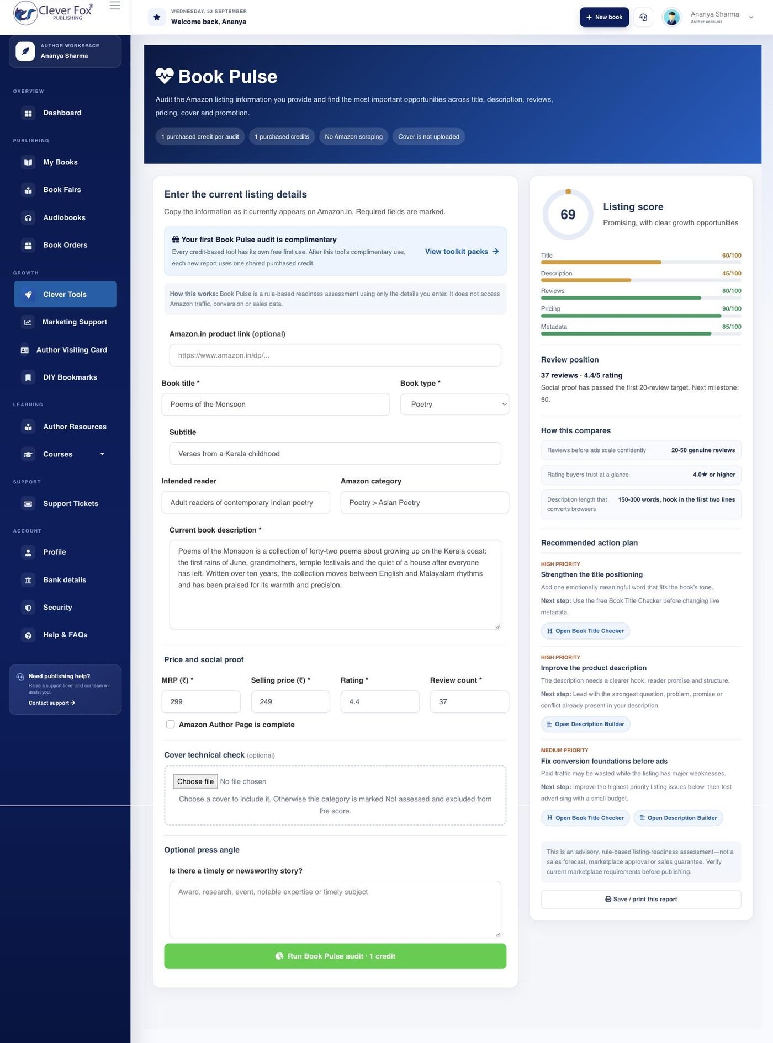Screen dimensions: 773x1043
Task: Click the Selling price input field
Action: coord(290,702)
